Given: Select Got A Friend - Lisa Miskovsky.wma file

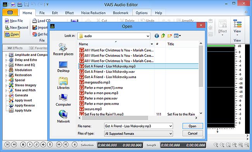Looking at the screenshot, I should click(x=110, y=77).
